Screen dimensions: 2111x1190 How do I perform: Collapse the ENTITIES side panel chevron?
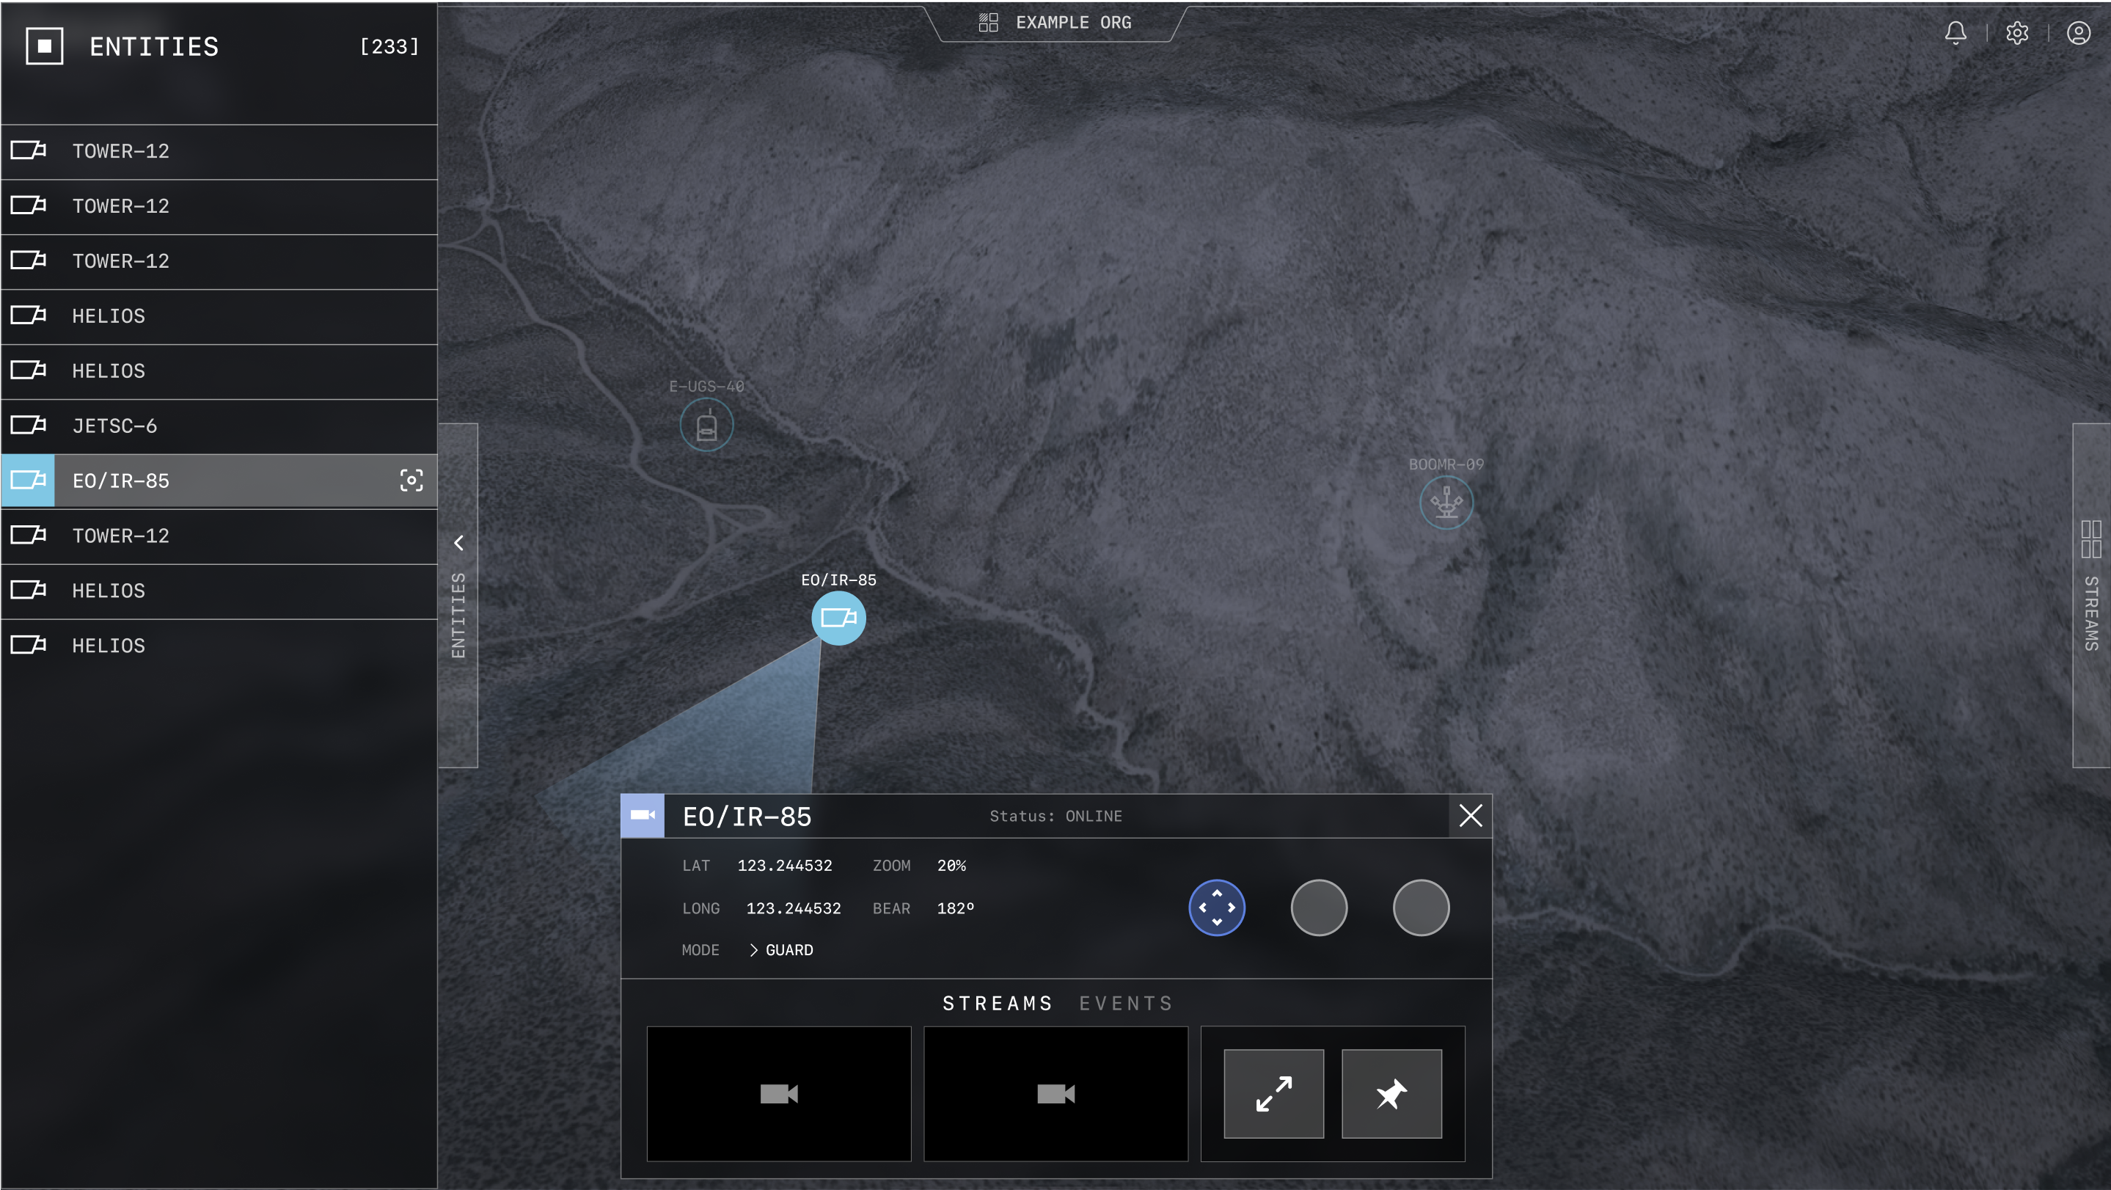click(x=459, y=543)
